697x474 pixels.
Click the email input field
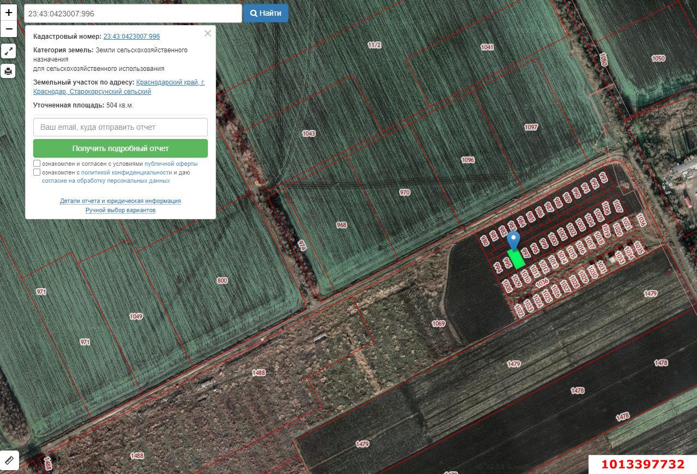(x=120, y=127)
